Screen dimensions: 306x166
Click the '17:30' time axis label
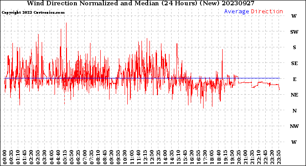coord(205,157)
